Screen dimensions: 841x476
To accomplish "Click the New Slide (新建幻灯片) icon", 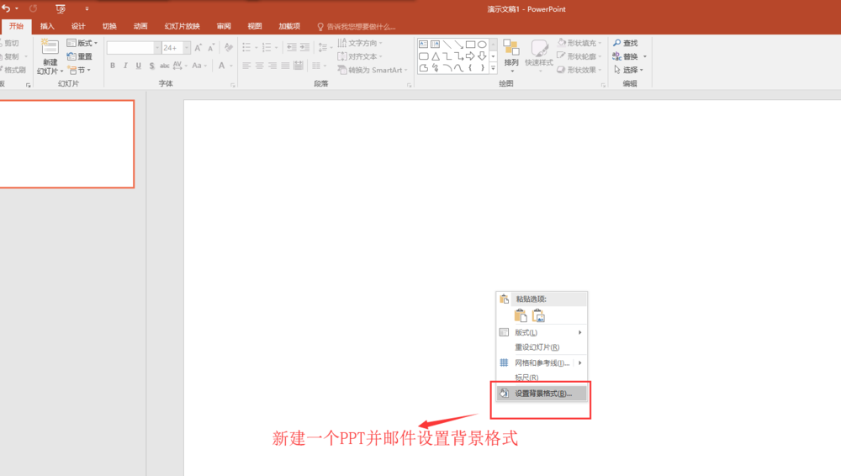I will coord(50,47).
